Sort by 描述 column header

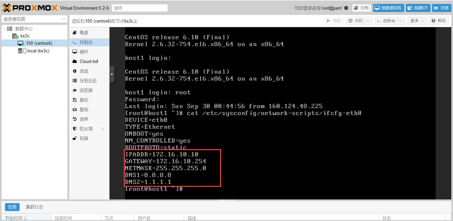coord(281,218)
